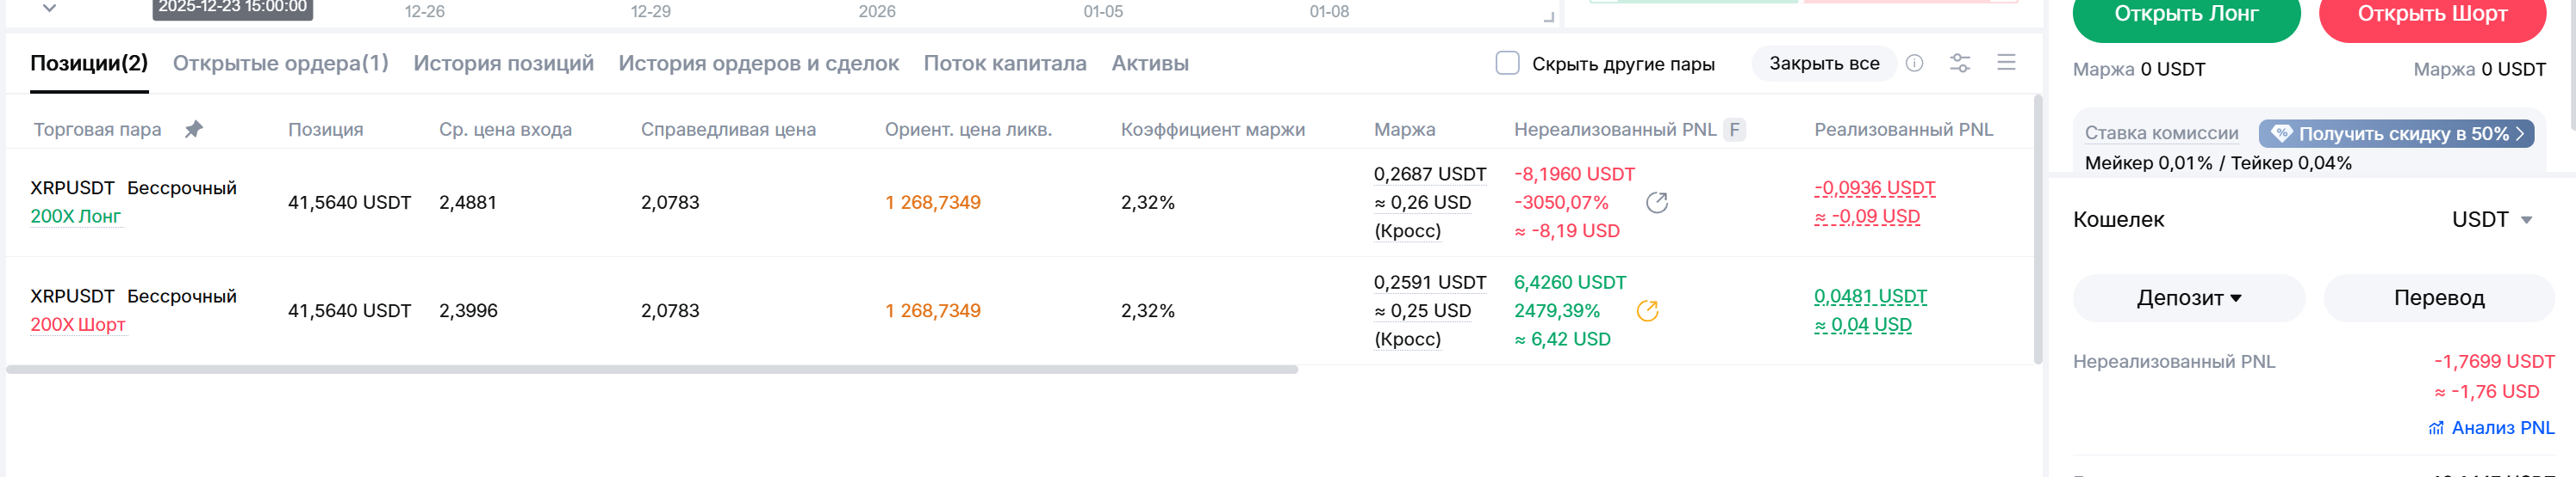Click Получить скидку в 50% banner

(x=2396, y=134)
